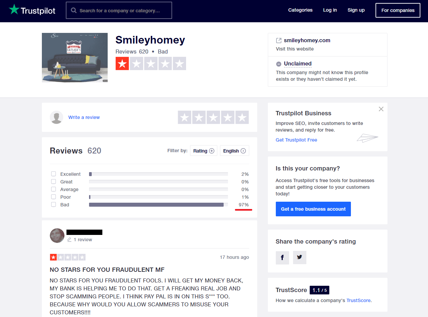Go to Sign up
The width and height of the screenshot is (428, 317).
[x=356, y=10]
